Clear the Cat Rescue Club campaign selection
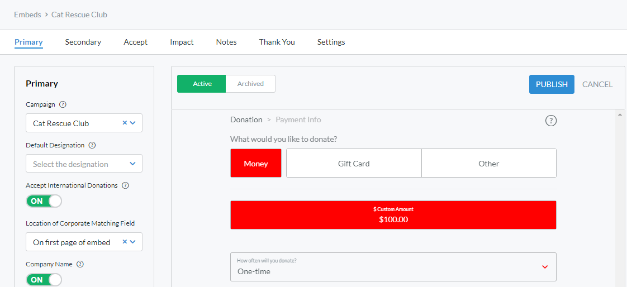 pyautogui.click(x=125, y=123)
